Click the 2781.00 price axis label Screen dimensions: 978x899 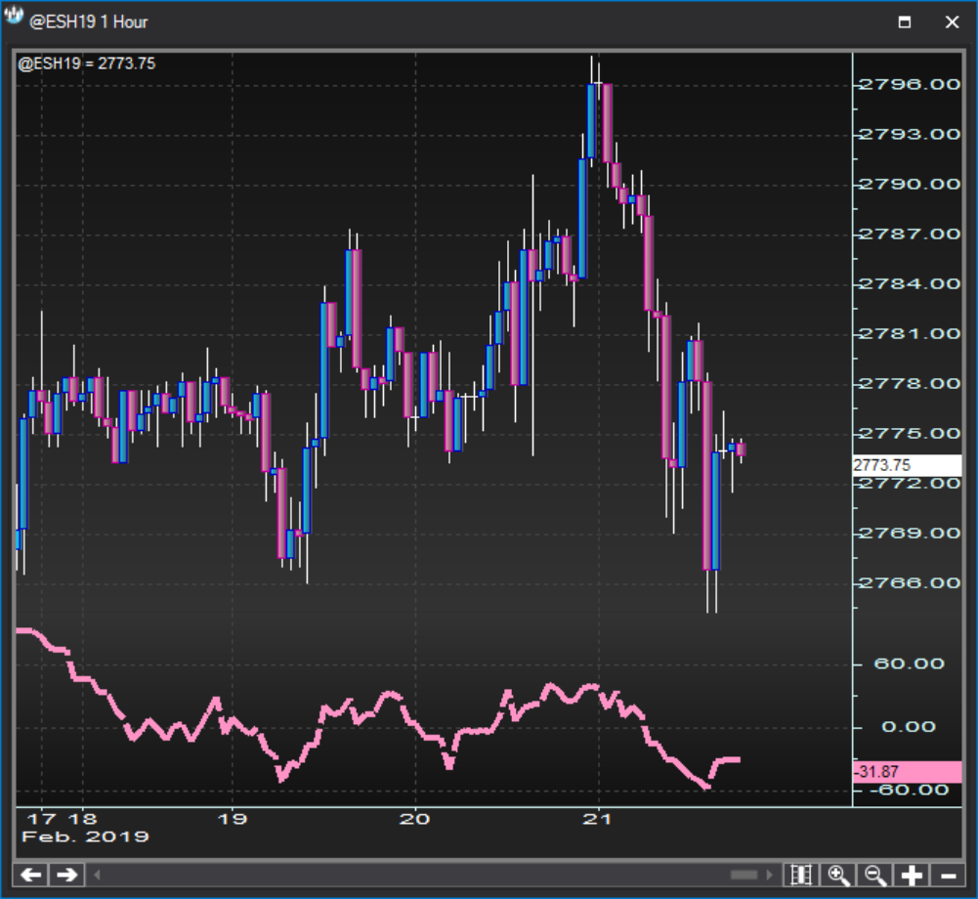pyautogui.click(x=910, y=334)
